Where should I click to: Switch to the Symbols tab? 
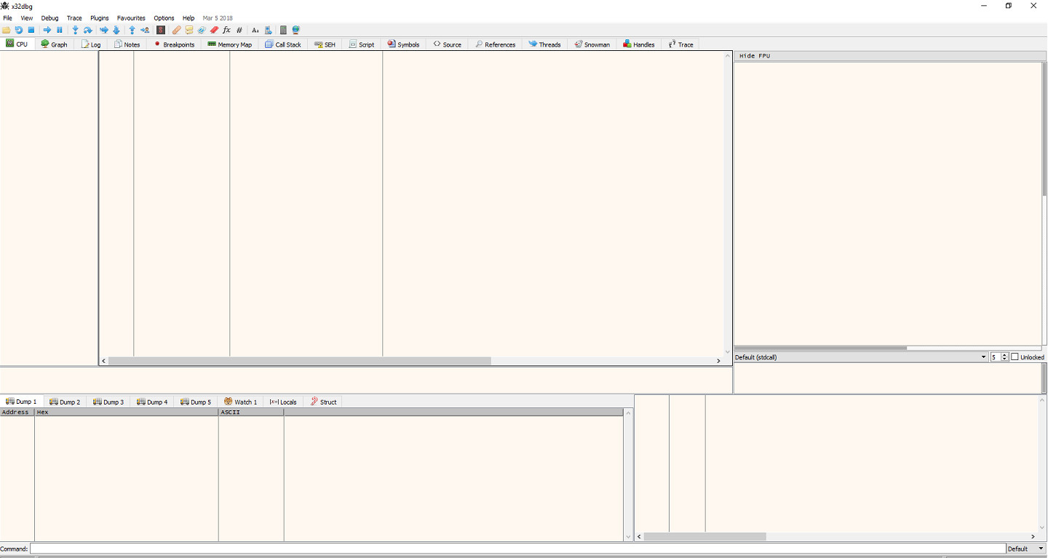(403, 44)
